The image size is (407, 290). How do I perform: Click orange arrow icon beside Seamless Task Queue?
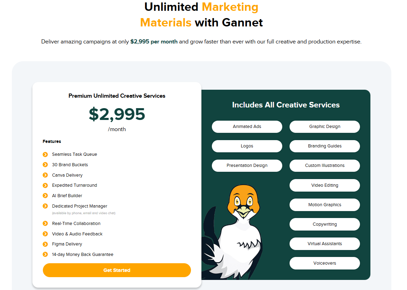[45, 155]
